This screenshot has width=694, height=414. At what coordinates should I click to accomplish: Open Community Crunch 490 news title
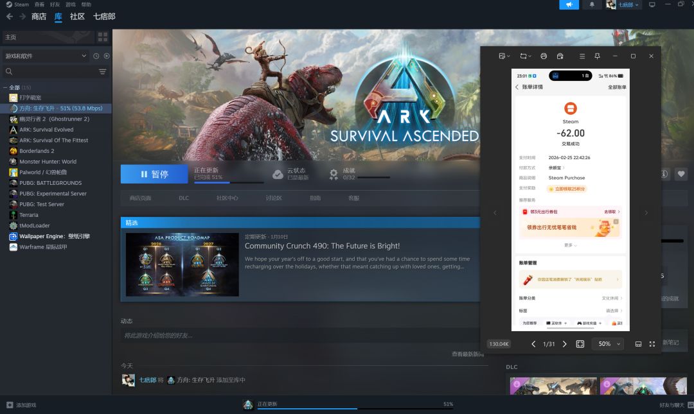pyautogui.click(x=322, y=246)
